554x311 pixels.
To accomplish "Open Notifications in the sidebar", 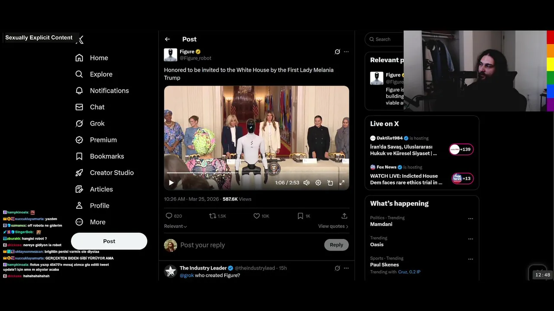I will click(x=109, y=91).
